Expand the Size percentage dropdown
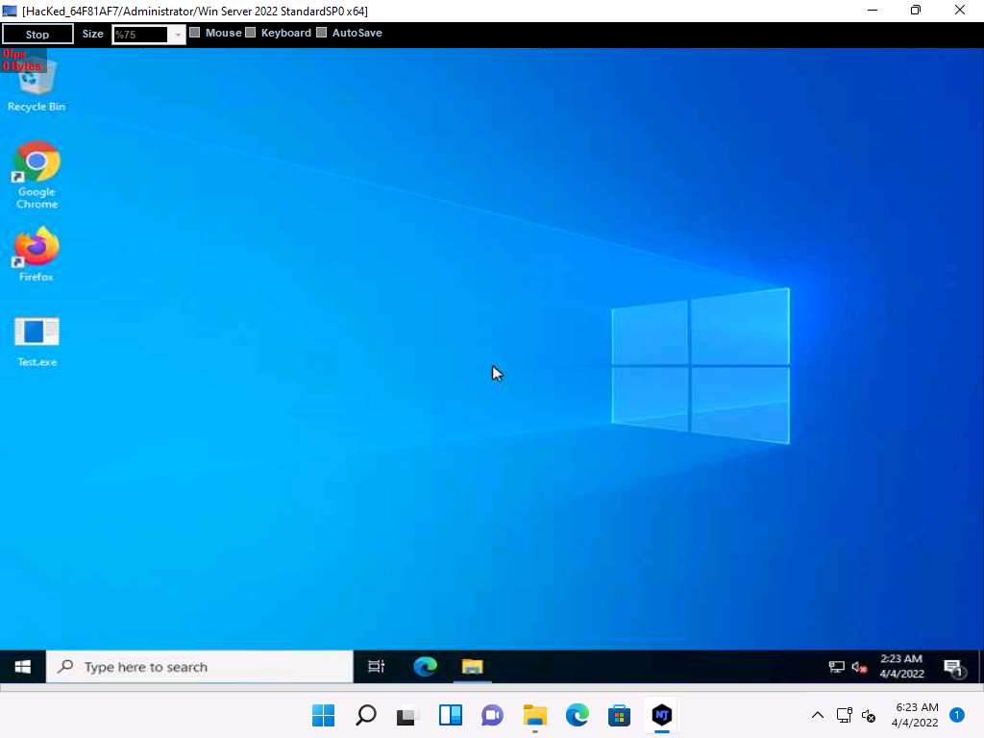 tap(177, 35)
